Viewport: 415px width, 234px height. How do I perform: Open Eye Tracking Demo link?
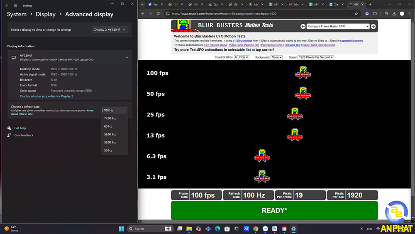pyautogui.click(x=215, y=45)
